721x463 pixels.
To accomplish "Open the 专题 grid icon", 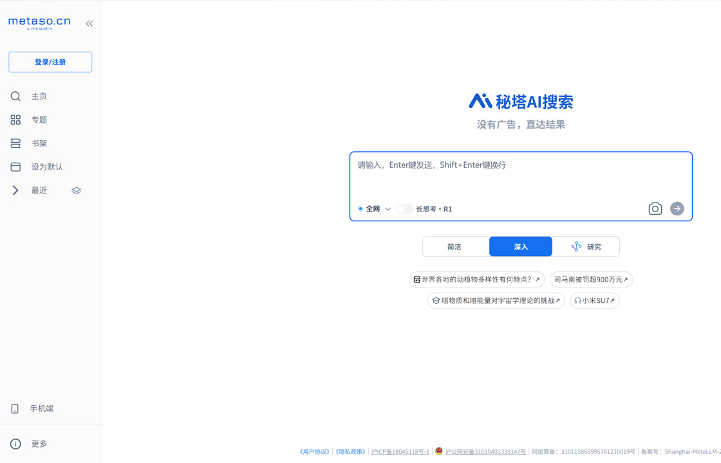I will (15, 120).
